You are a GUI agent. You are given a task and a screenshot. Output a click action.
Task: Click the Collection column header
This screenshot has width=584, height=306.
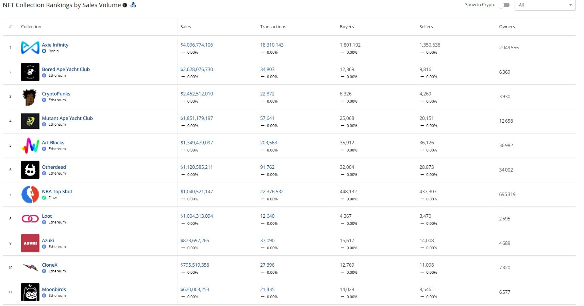[x=31, y=26]
